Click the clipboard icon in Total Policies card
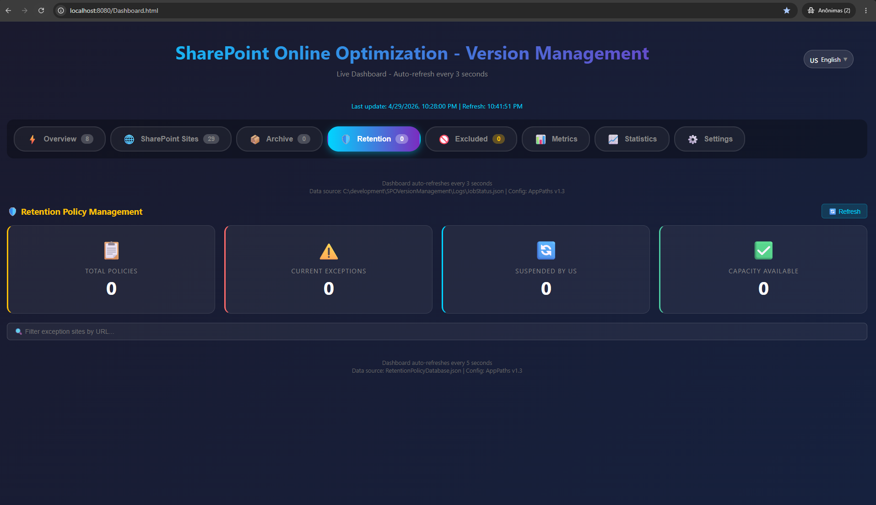 [111, 250]
